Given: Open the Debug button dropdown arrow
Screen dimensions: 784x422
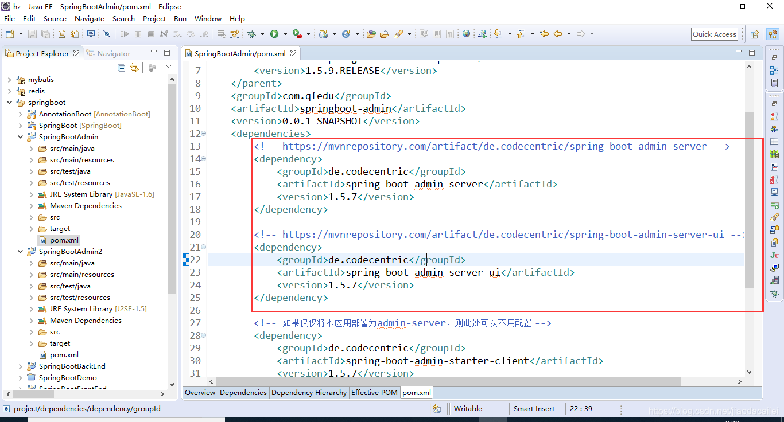Looking at the screenshot, I should [262, 34].
